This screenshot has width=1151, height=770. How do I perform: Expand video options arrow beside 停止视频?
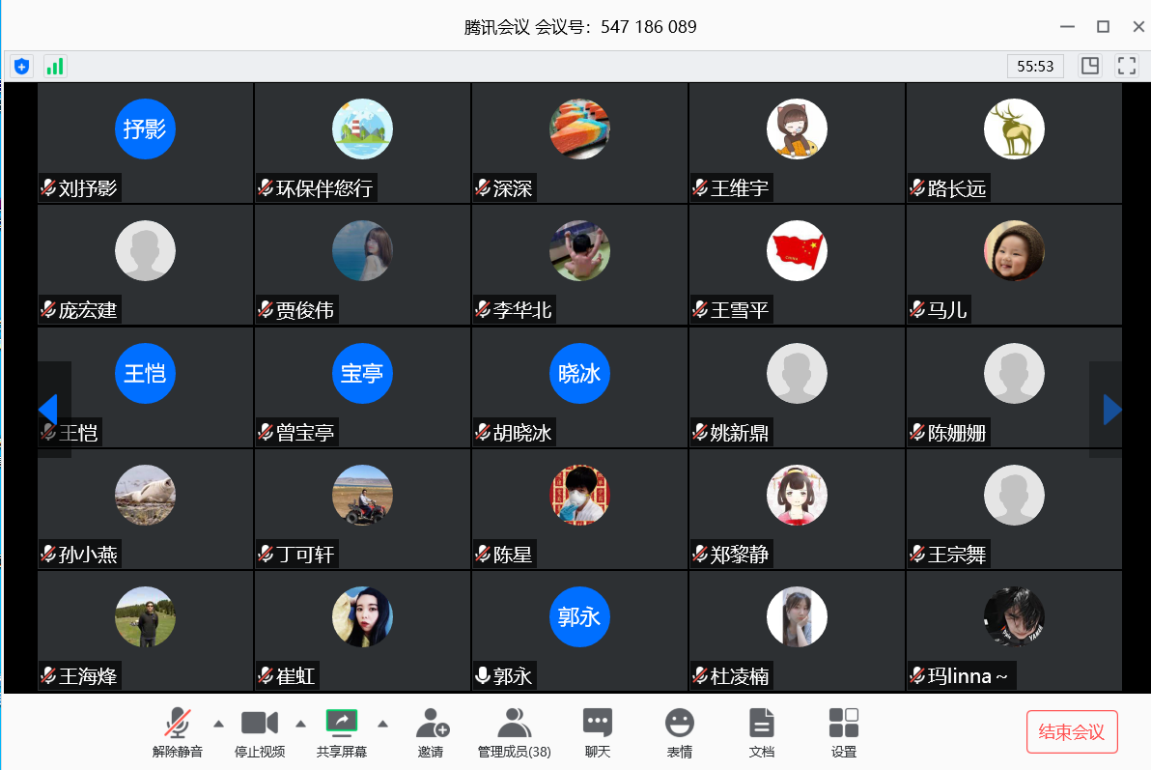point(300,723)
